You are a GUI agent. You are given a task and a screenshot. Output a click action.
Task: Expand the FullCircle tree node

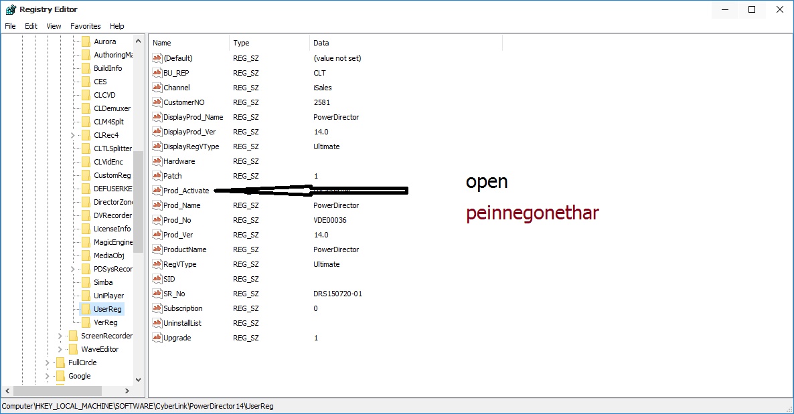47,363
